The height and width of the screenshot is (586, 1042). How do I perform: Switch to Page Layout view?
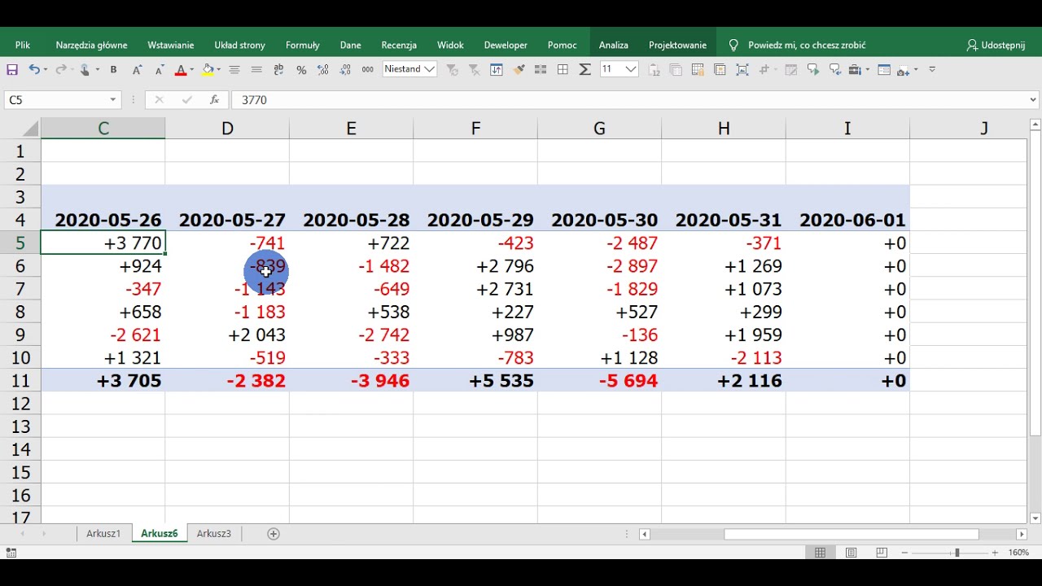point(851,553)
